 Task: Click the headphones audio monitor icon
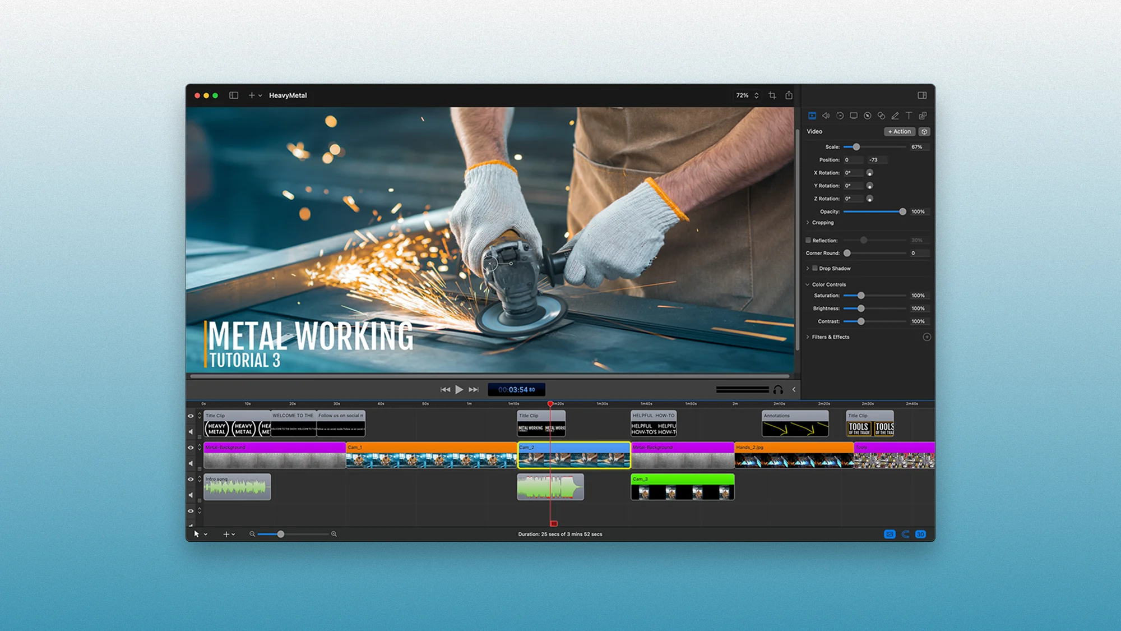coord(778,389)
